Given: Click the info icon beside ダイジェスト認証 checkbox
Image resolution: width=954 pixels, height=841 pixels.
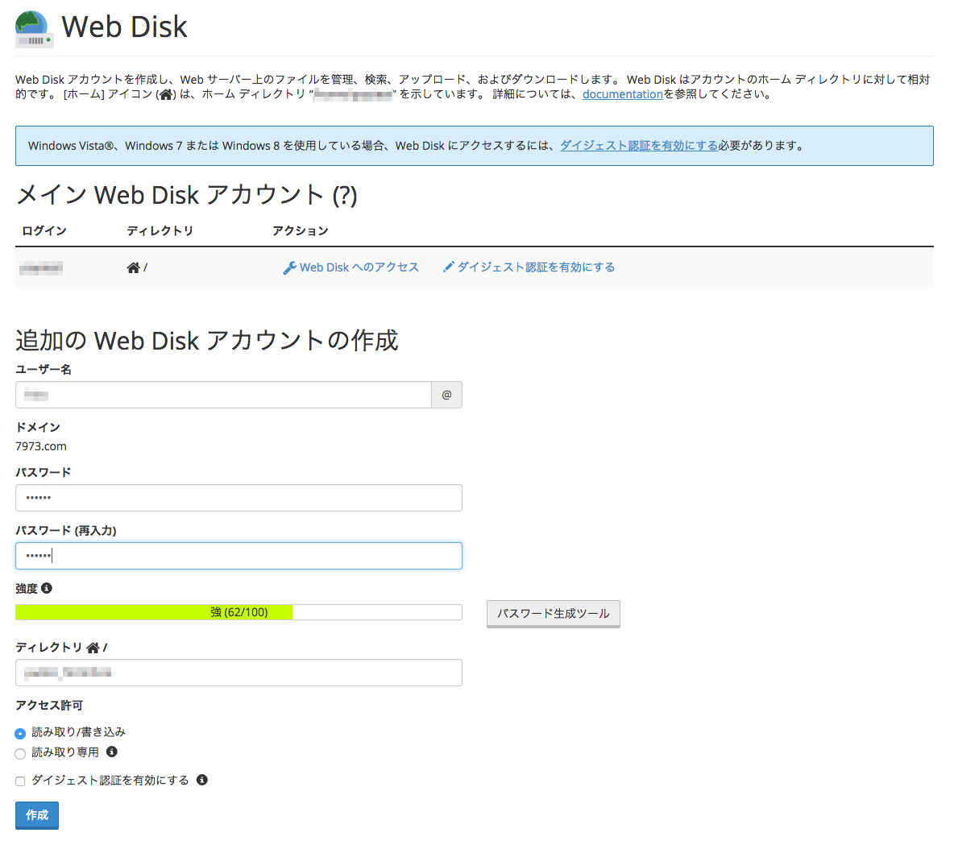Looking at the screenshot, I should click(202, 780).
